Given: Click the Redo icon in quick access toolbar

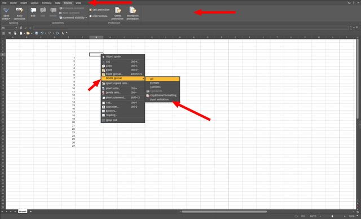Looking at the screenshot, I should (x=50, y=33).
